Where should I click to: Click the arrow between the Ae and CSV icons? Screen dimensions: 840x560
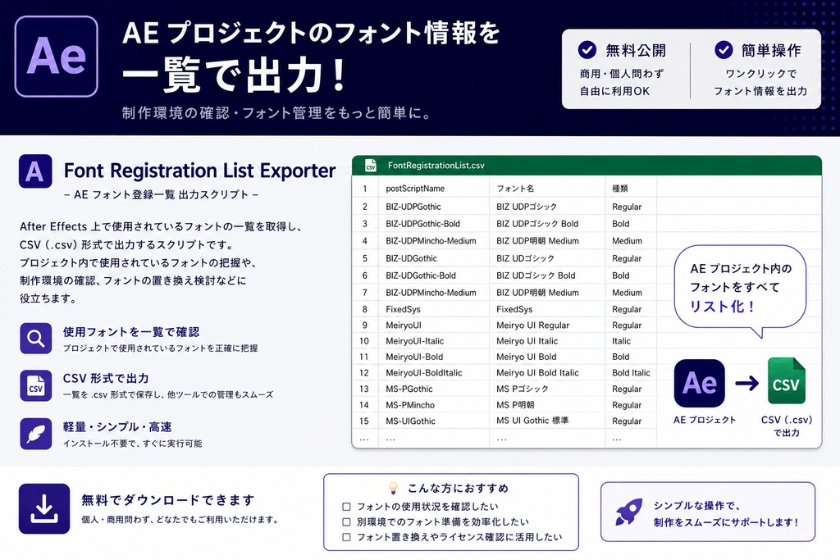coord(746,383)
